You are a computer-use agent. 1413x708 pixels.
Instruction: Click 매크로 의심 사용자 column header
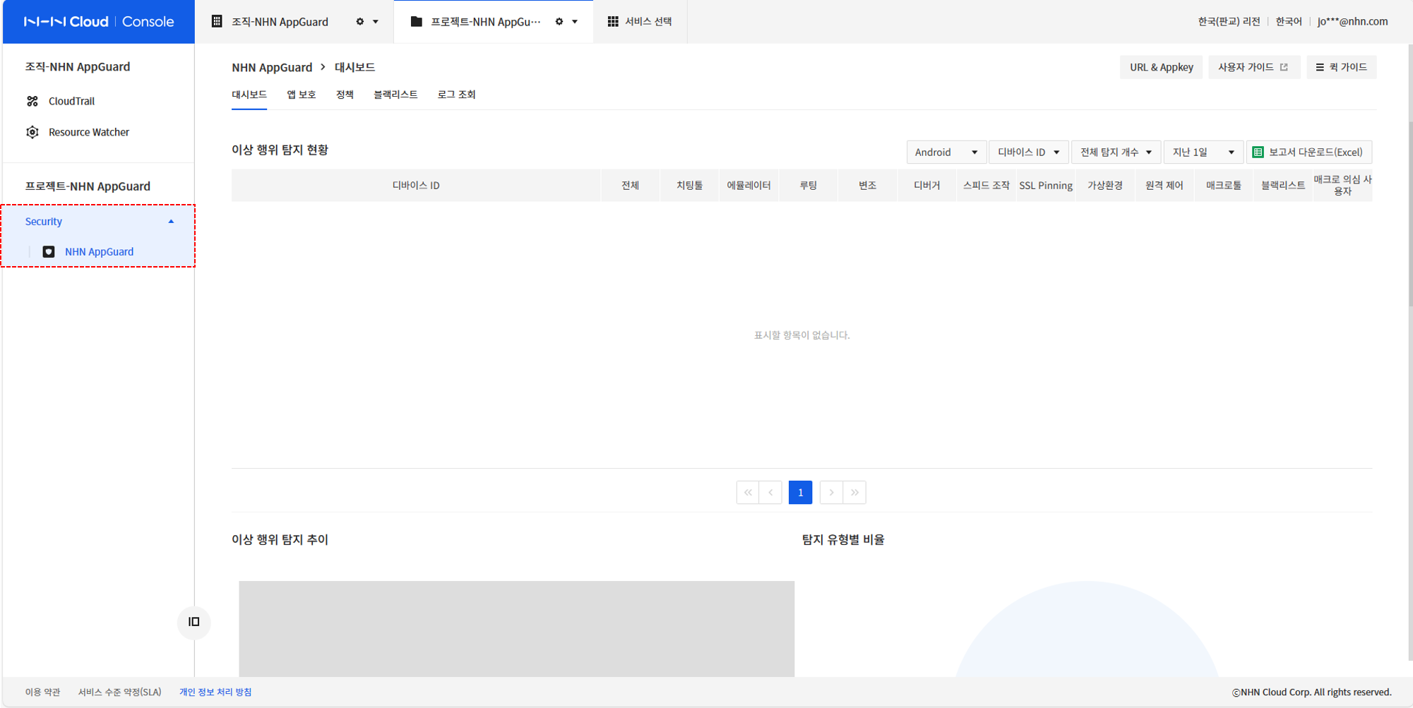(1342, 186)
